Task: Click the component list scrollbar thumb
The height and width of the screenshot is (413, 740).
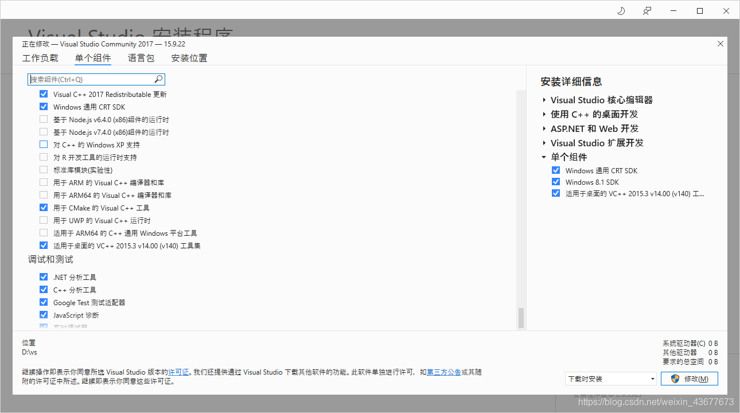Action: click(x=521, y=318)
